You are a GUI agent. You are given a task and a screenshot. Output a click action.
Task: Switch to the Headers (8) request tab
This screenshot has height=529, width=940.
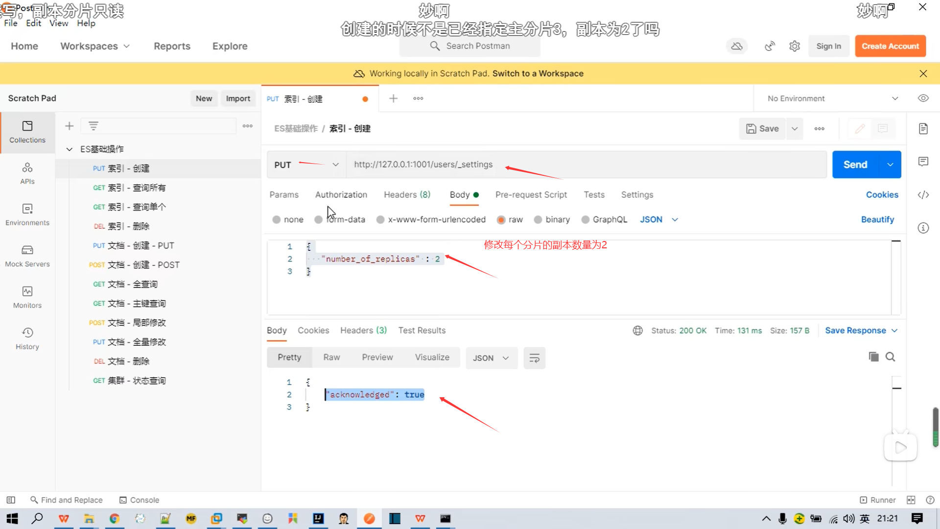pos(407,195)
